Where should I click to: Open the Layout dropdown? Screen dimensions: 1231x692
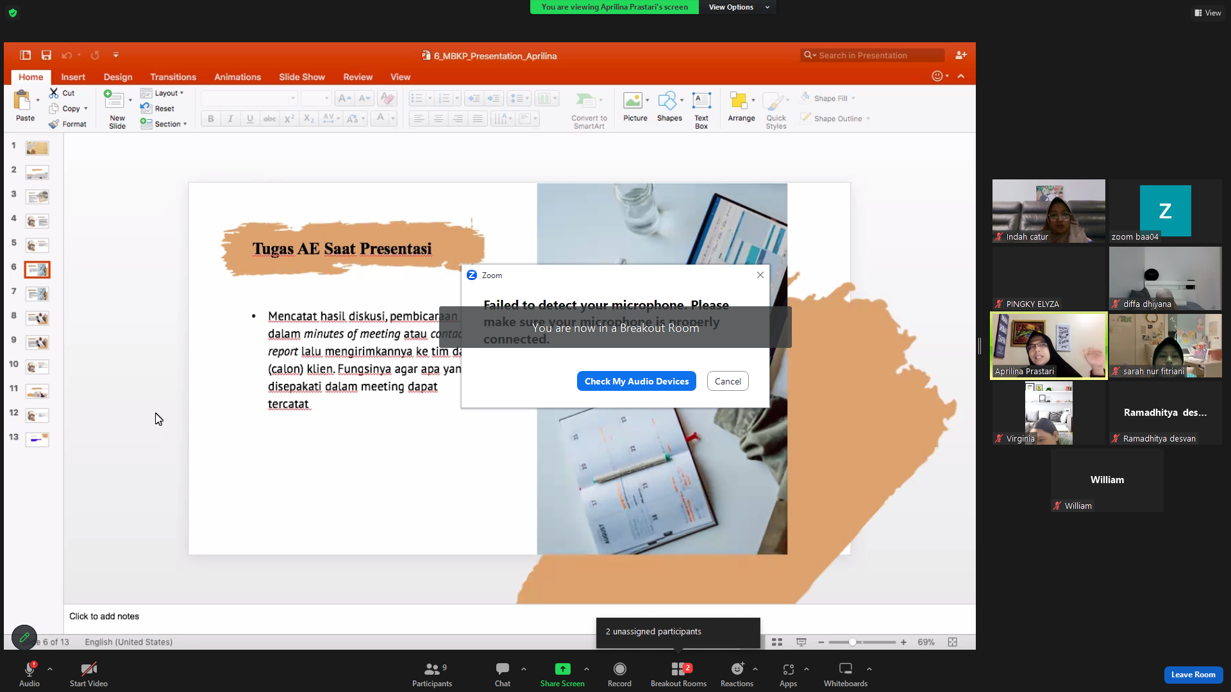(x=163, y=93)
